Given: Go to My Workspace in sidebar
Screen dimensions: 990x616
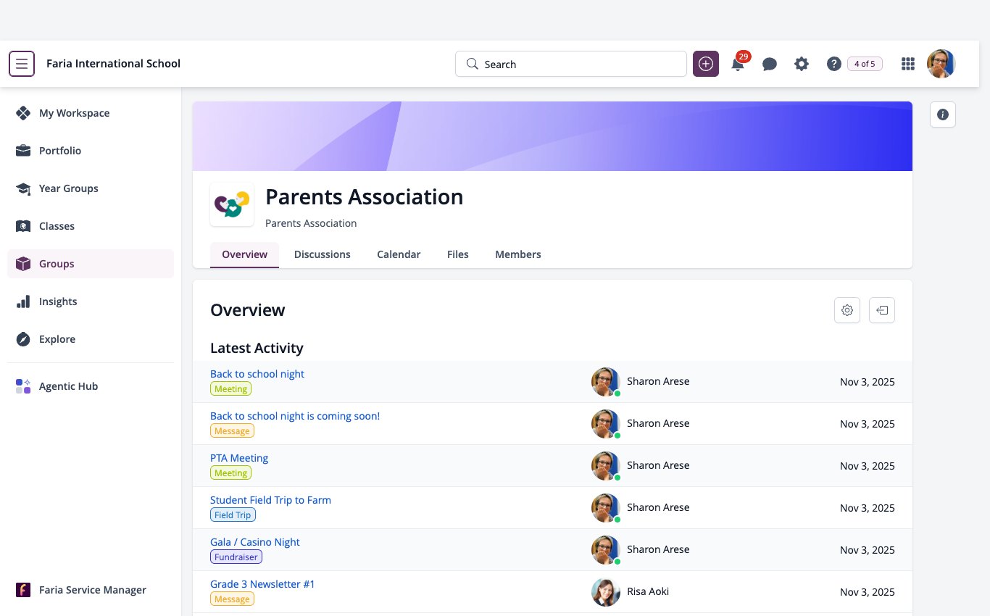Looking at the screenshot, I should tap(91, 113).
